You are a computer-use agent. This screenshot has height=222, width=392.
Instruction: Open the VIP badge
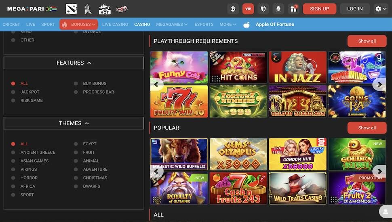click(248, 9)
